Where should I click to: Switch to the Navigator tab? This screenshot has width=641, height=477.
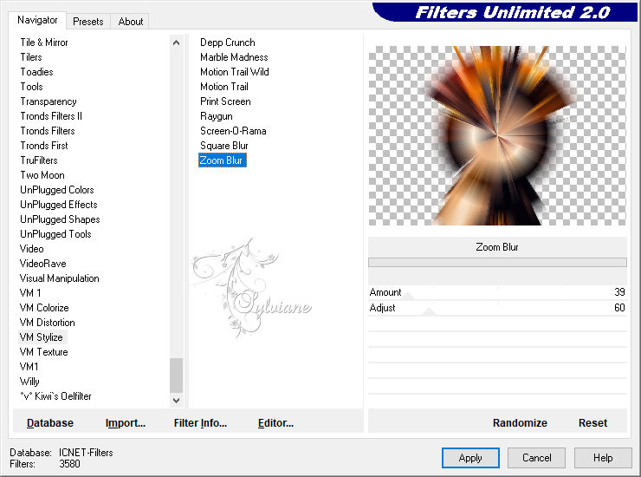click(37, 20)
